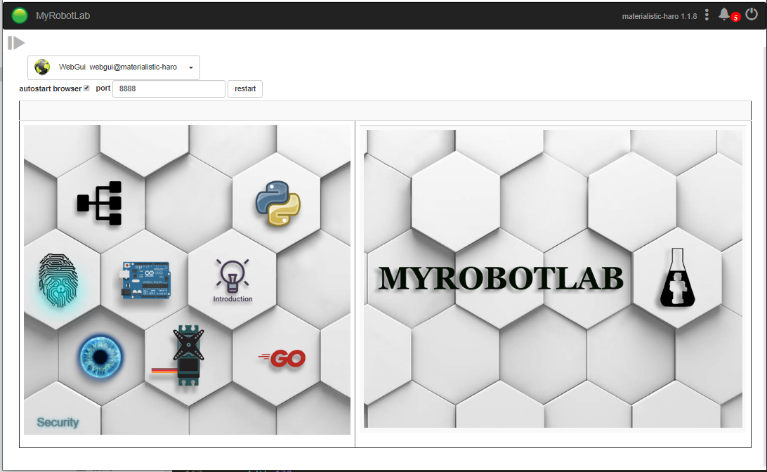Open the three-dot options menu
Image resolution: width=767 pixels, height=472 pixels.
coord(707,15)
